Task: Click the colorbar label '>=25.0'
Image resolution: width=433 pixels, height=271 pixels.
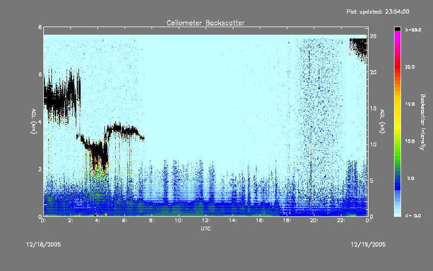Action: point(413,30)
